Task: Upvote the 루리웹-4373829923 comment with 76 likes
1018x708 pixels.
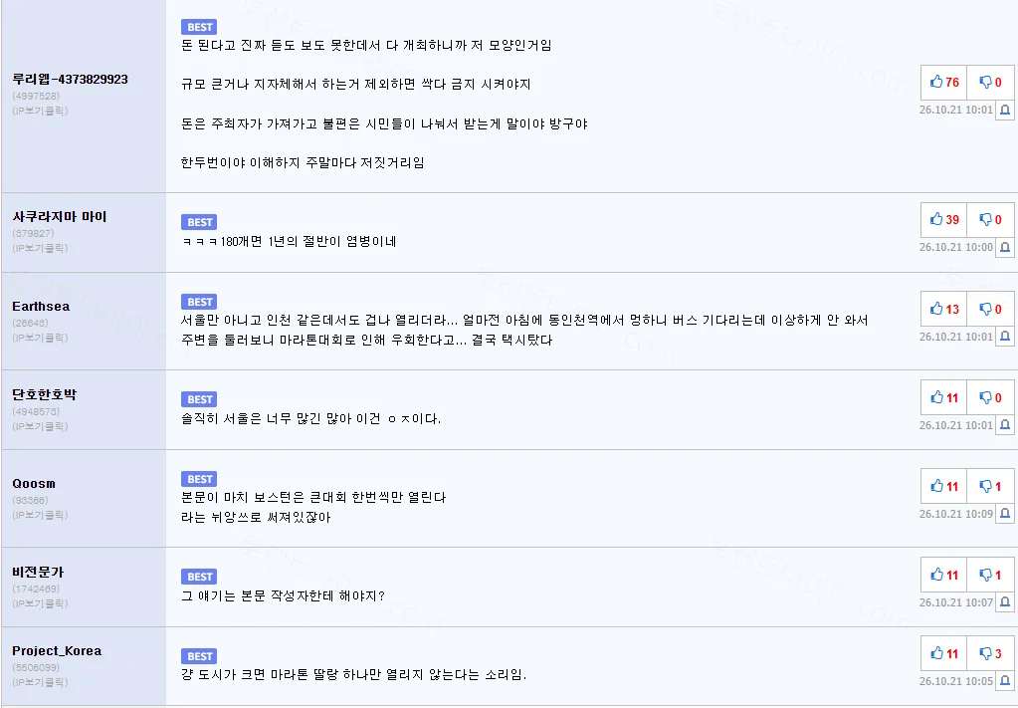Action: point(944,82)
